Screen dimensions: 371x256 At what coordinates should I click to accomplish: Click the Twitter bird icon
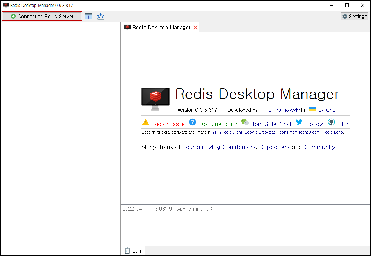(x=299, y=121)
